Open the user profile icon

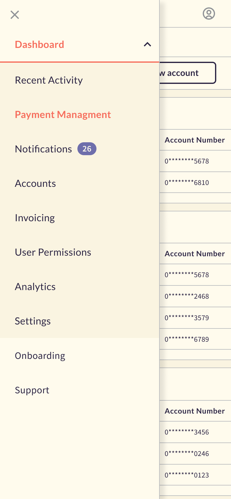[209, 14]
